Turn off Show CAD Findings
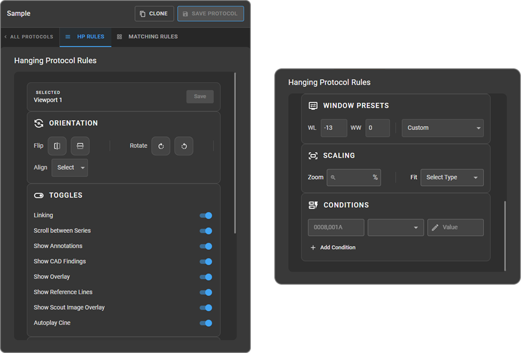The image size is (526, 353). point(206,262)
